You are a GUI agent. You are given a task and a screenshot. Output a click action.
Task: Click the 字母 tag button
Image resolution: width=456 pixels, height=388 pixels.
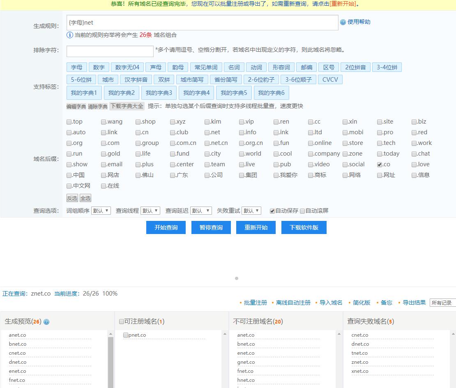point(76,67)
